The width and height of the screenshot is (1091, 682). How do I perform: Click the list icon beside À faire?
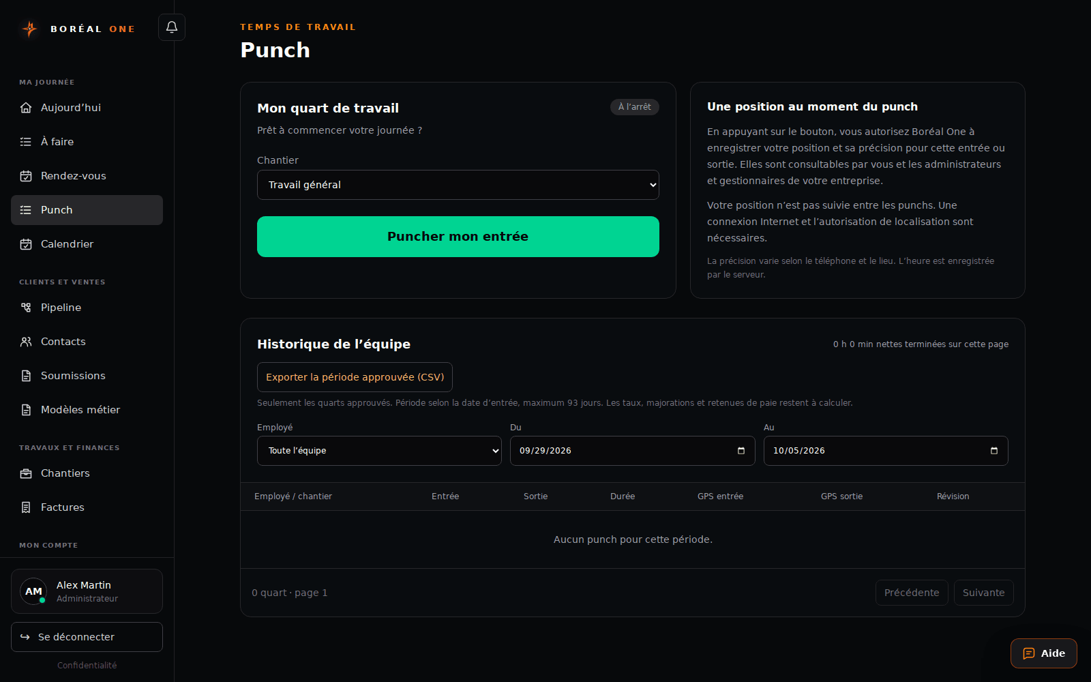tap(26, 142)
